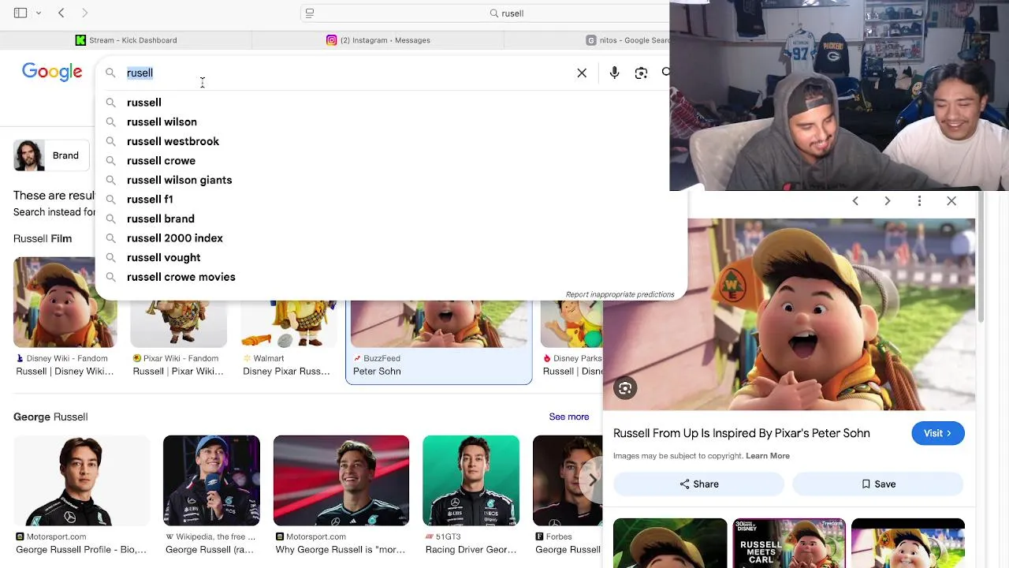
Task: Go back with the browser back arrow
Action: tap(61, 13)
